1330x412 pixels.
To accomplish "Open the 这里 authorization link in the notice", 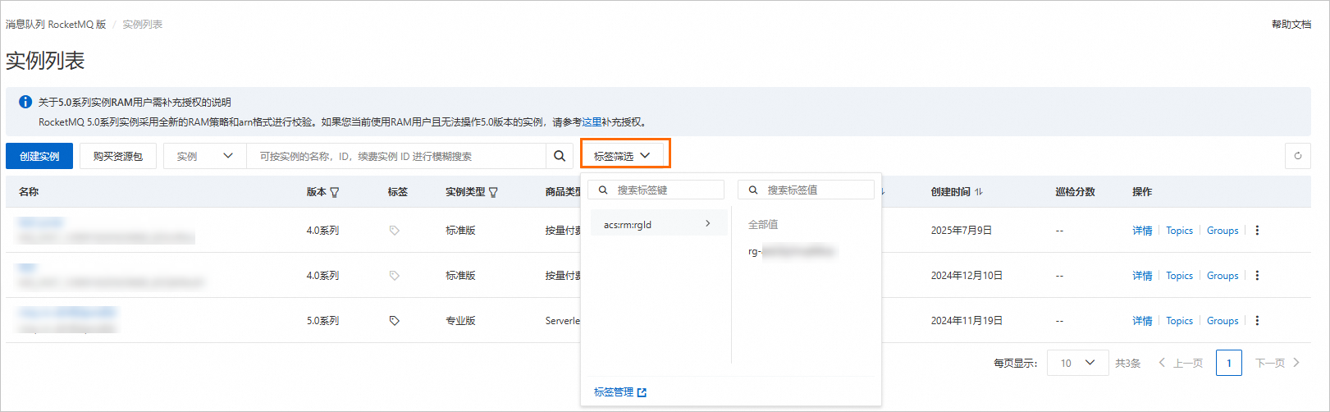I will [592, 122].
